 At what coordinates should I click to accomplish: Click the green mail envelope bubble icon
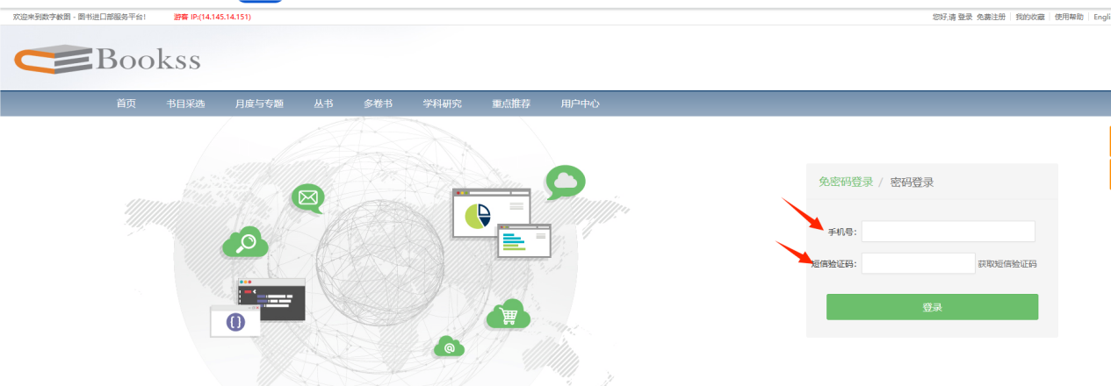(x=307, y=197)
